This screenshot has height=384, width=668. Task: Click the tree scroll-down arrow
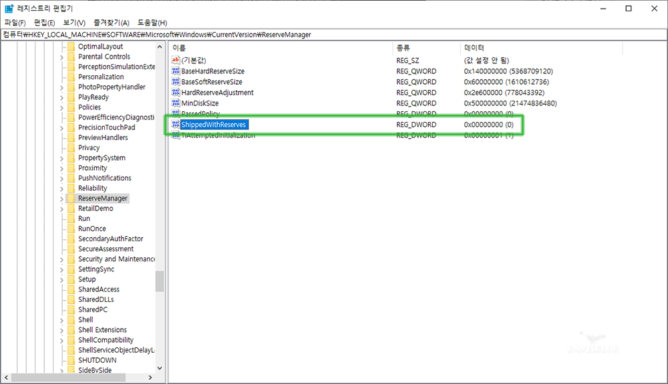coord(160,368)
